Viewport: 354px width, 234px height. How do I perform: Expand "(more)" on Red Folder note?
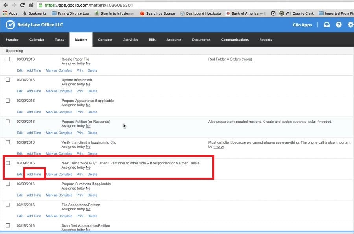click(x=247, y=59)
